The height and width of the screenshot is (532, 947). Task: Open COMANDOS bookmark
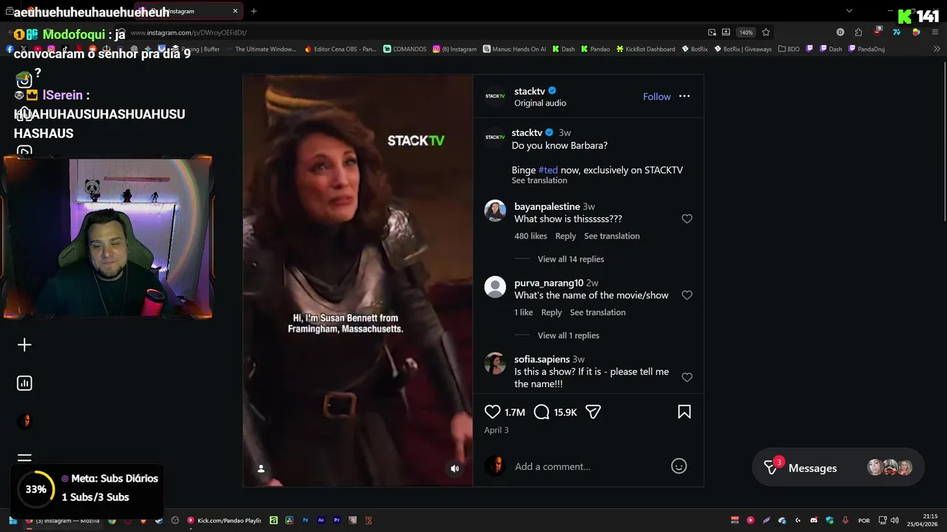[x=405, y=49]
